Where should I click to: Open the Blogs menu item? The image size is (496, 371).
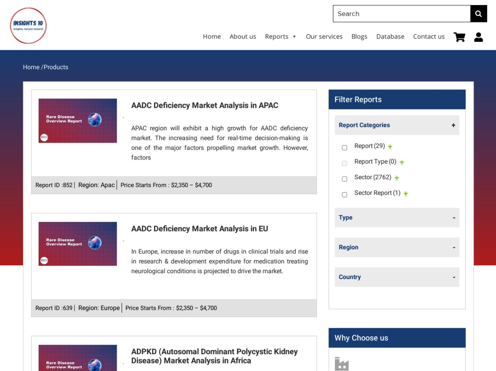(359, 37)
